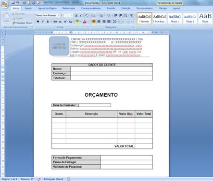Open the round Office button menu
The image size is (213, 181).
click(5, 5)
